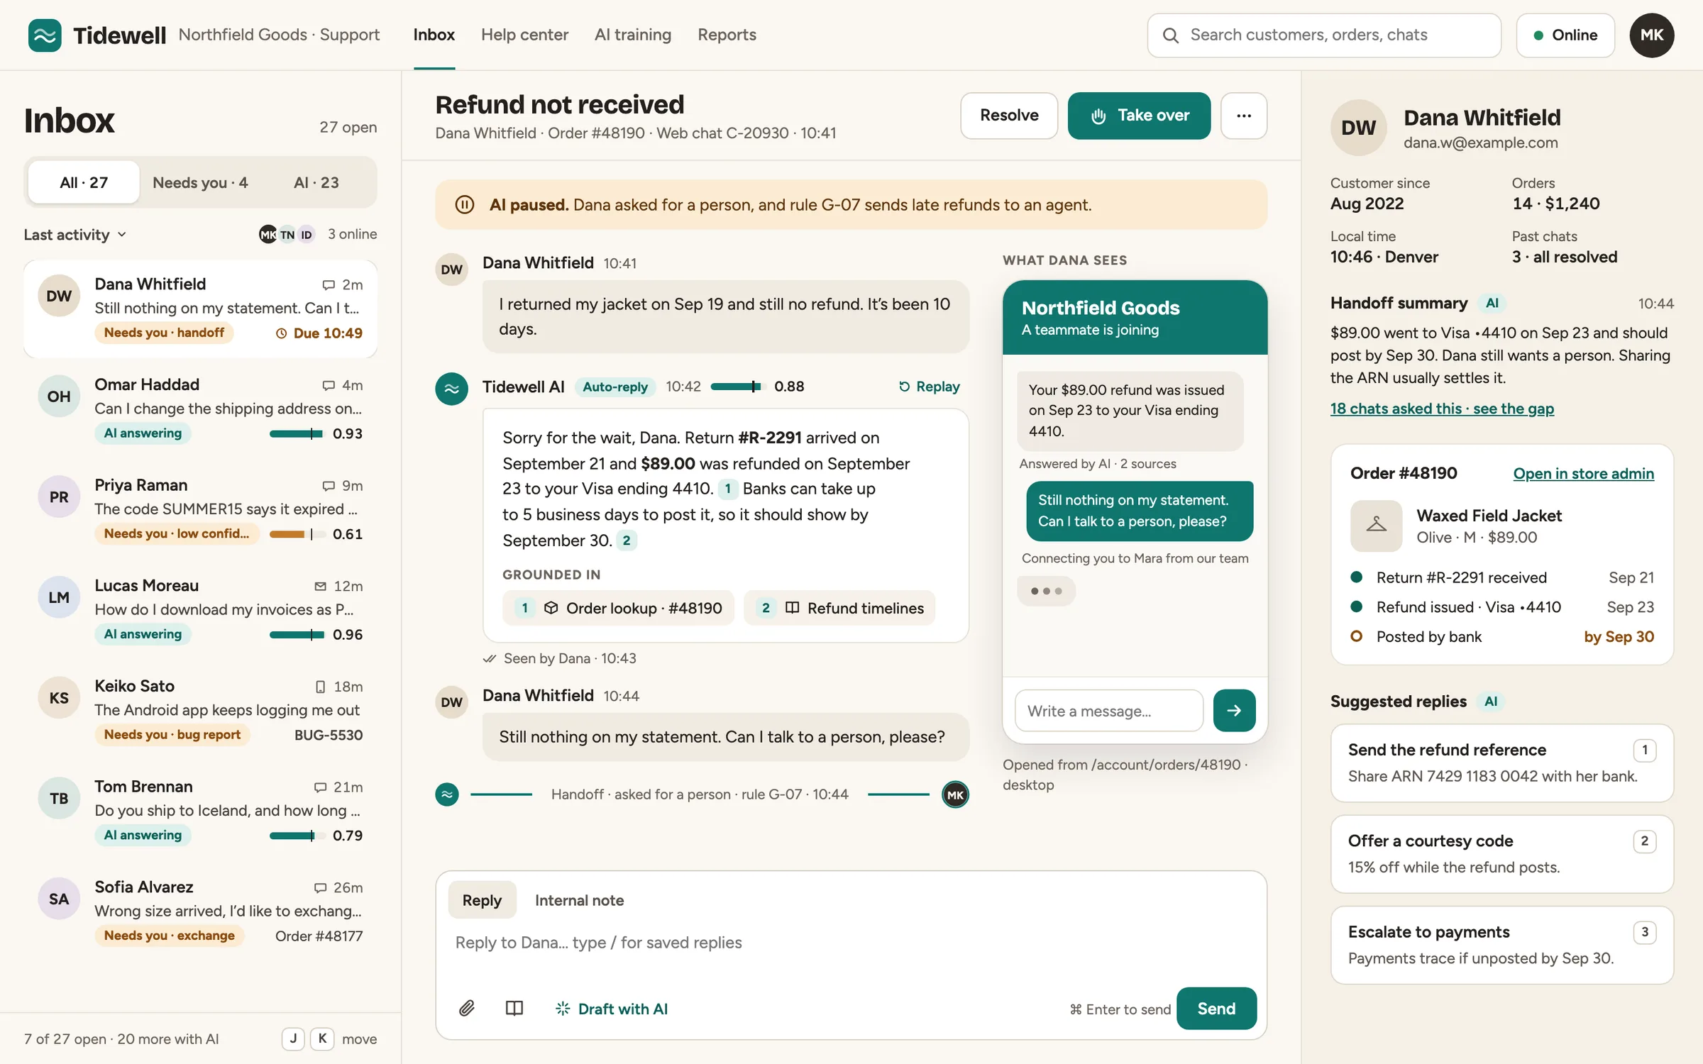Click the Waxed Field Jacket hanger thumbnail

click(x=1376, y=526)
